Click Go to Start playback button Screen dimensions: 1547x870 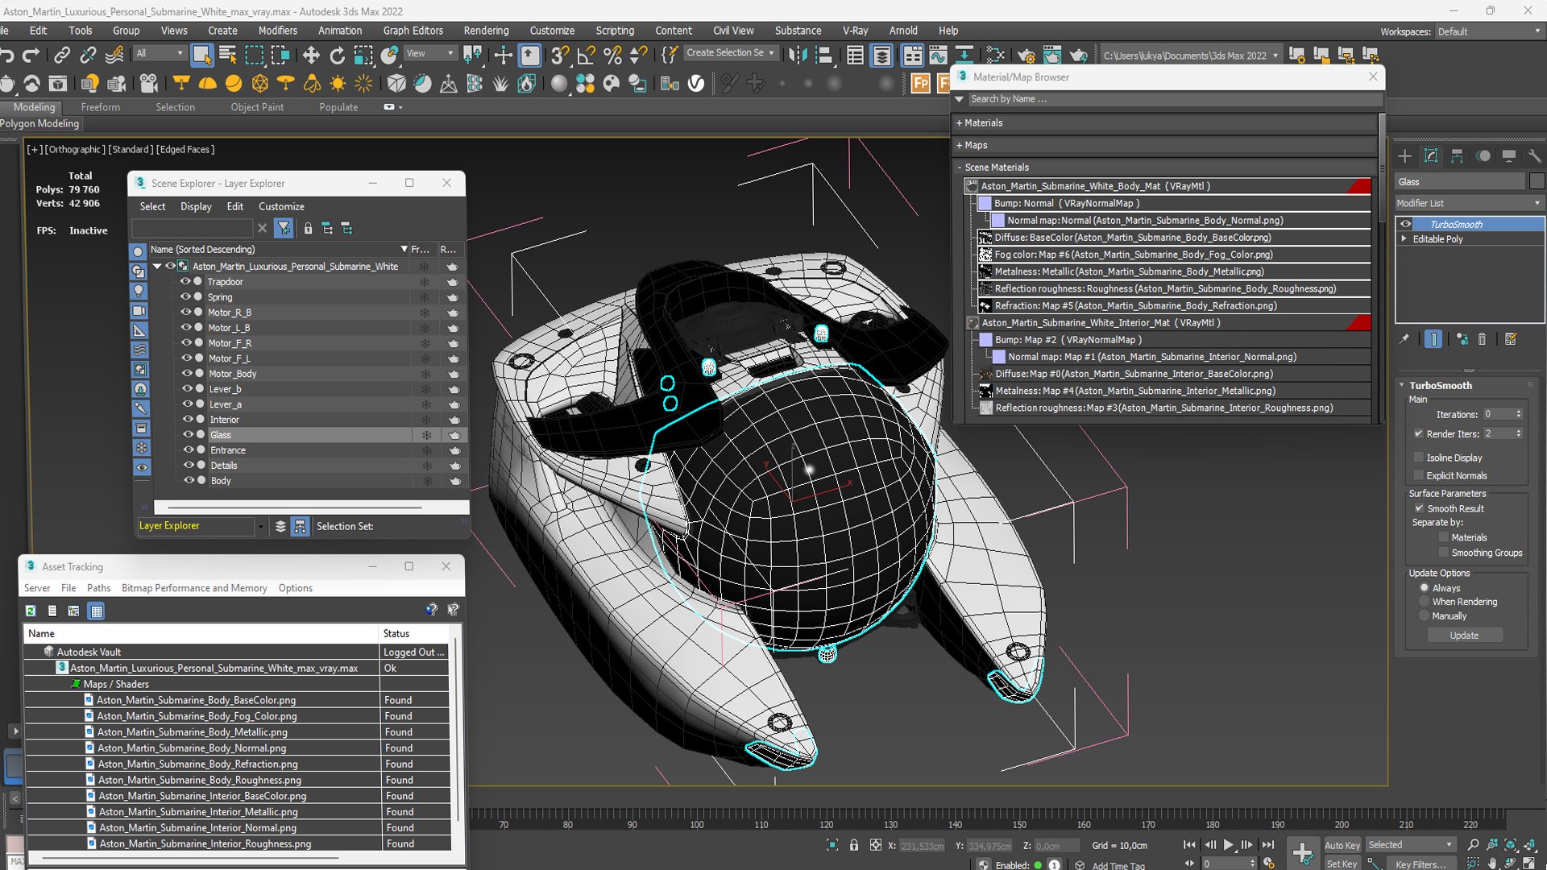[1189, 845]
